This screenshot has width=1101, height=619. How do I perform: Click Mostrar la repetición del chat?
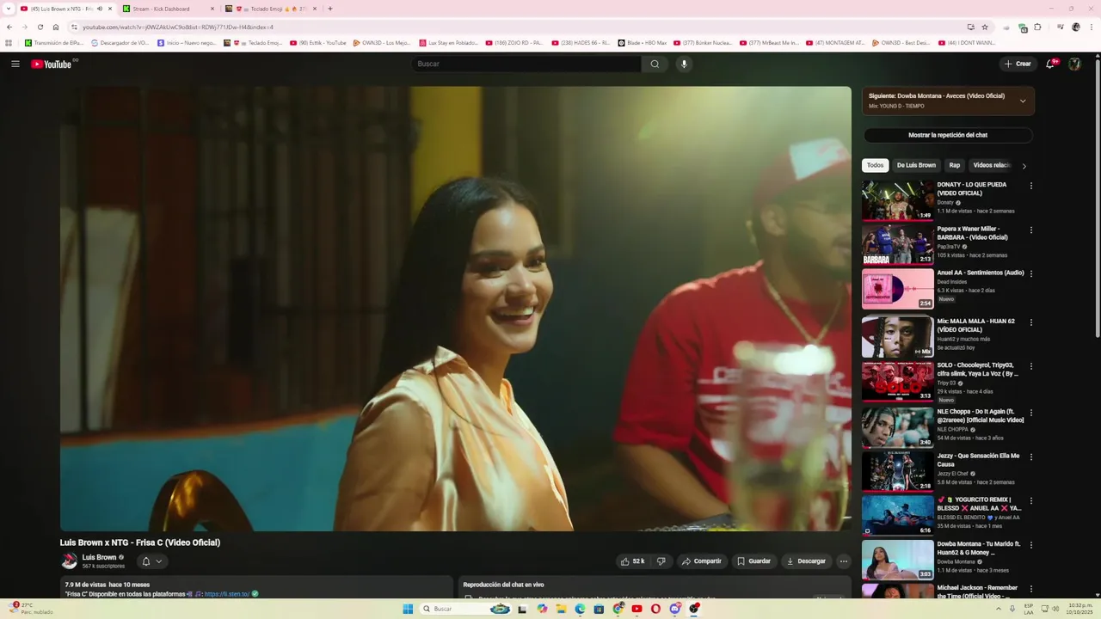pos(948,135)
